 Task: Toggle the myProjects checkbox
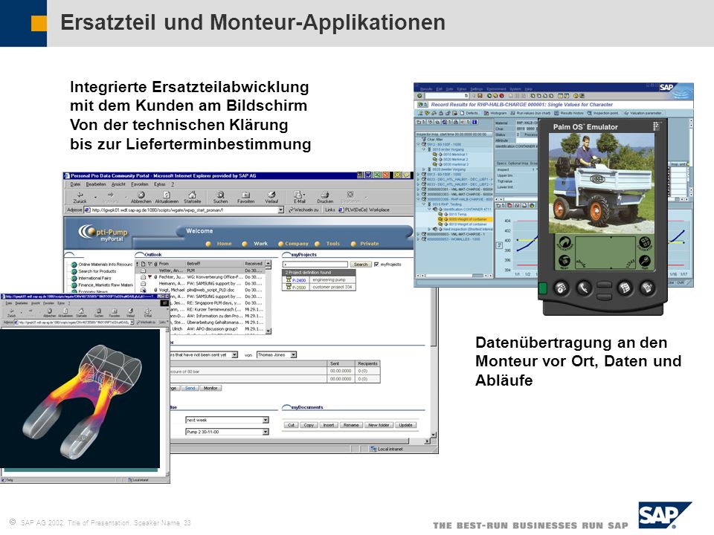tap(376, 265)
